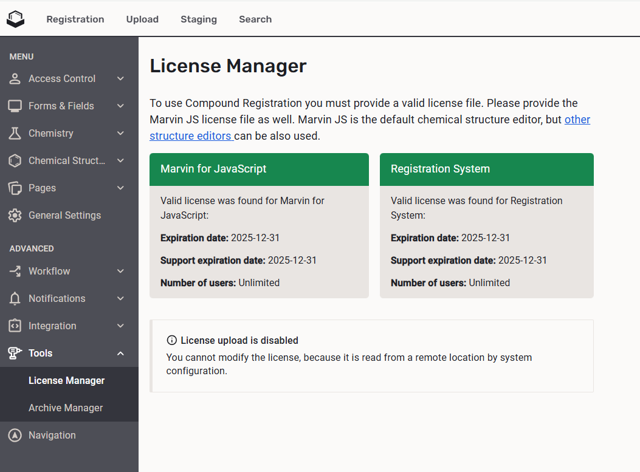The width and height of the screenshot is (640, 472).
Task: Open Archive Manager in sidebar
Action: pos(66,408)
